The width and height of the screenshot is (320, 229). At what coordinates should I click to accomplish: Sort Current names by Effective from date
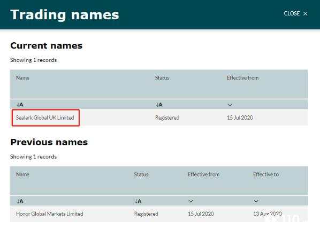[230, 105]
